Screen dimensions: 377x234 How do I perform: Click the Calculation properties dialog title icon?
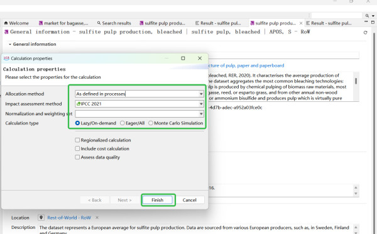pos(6,58)
